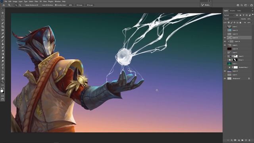Select the Pen tool
This screenshot has width=254, height=143.
(x=3, y=64)
